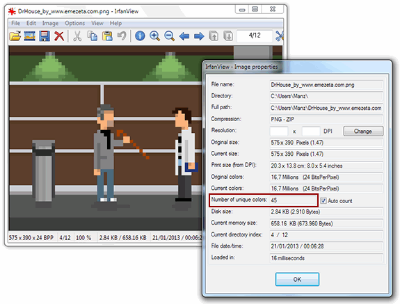Save the image with floppy disk icon
The image size is (400, 304).
(x=45, y=36)
